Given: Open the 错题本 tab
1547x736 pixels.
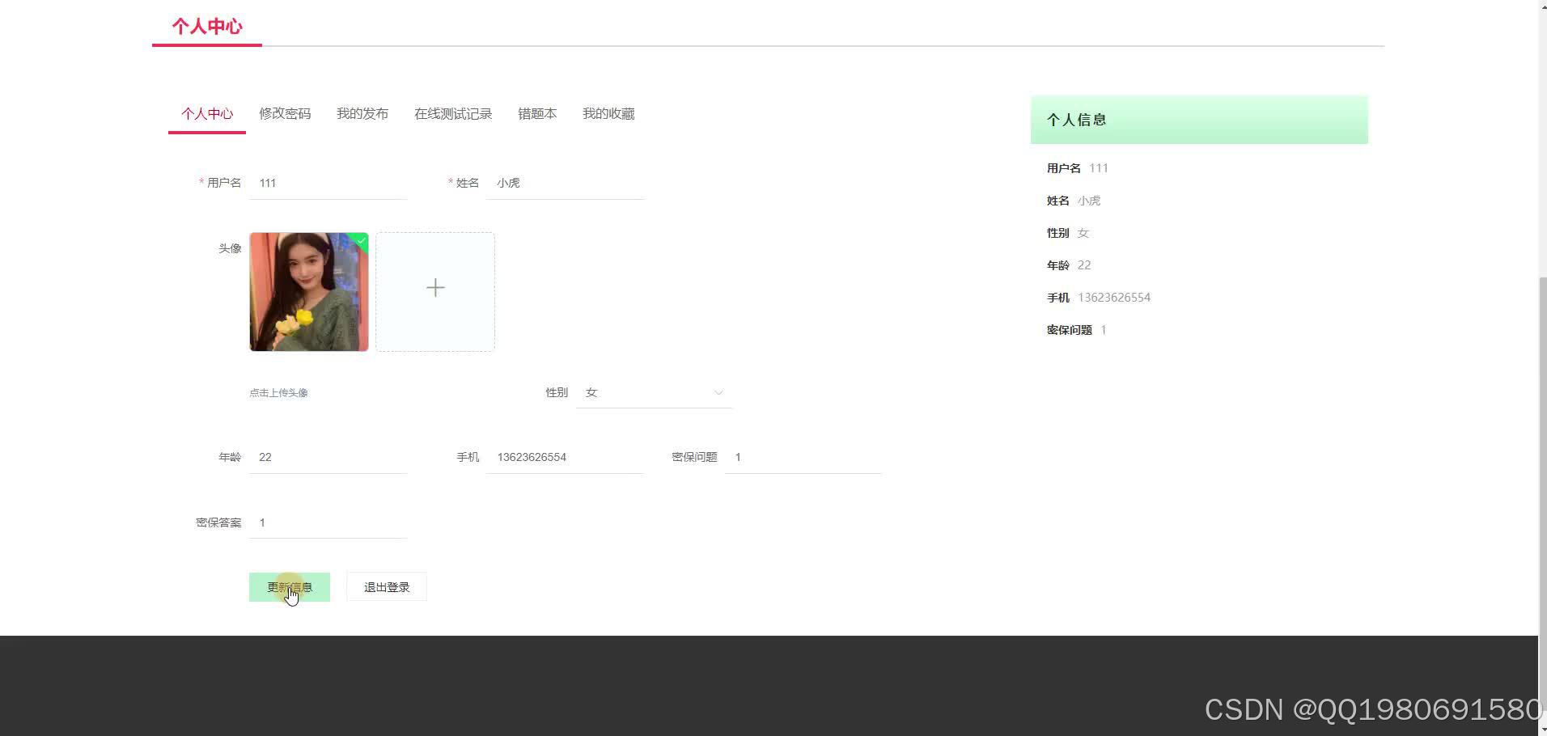Looking at the screenshot, I should click(x=536, y=113).
